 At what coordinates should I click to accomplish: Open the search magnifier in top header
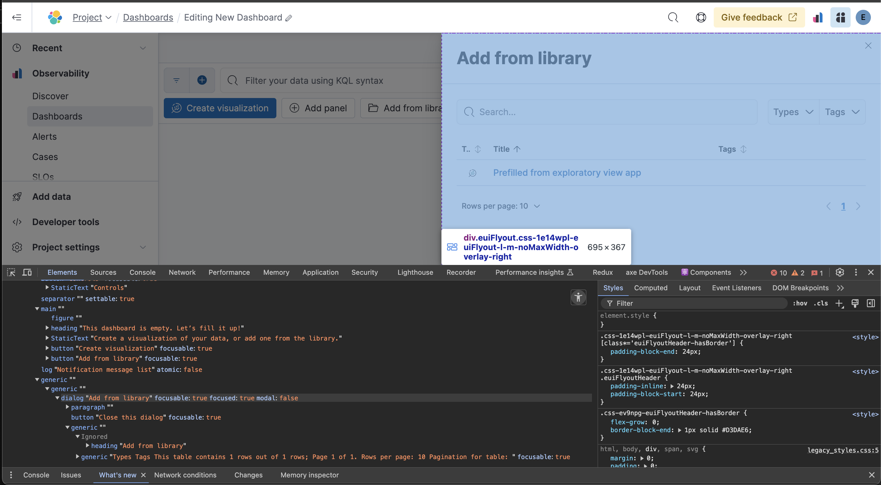(x=673, y=17)
